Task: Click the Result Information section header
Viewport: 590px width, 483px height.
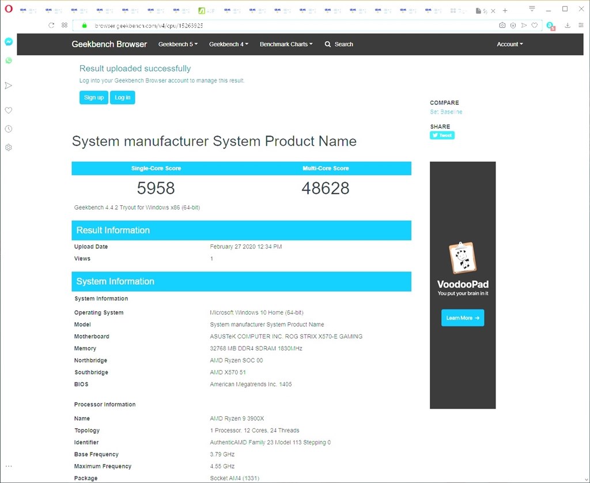Action: click(241, 231)
